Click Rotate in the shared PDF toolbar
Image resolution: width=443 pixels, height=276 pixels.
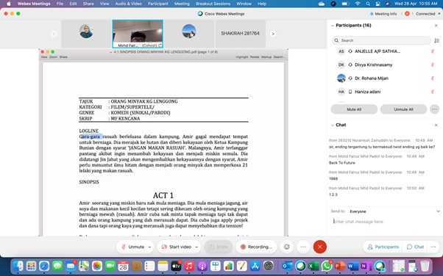255,57
